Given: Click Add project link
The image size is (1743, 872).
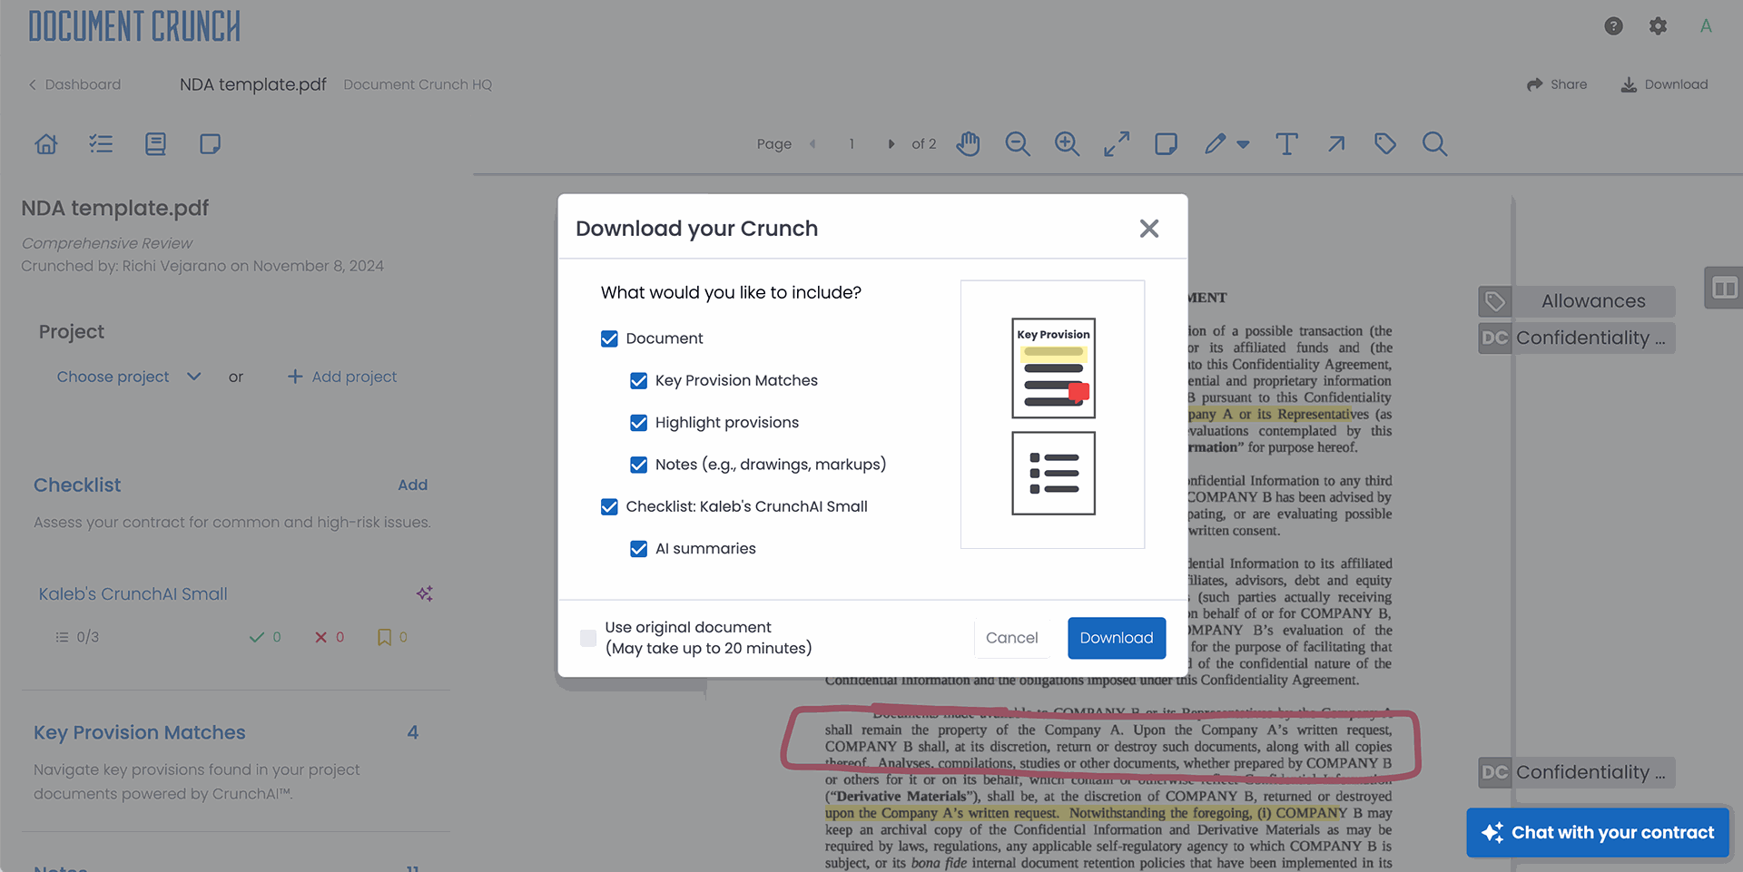Looking at the screenshot, I should coord(342,377).
